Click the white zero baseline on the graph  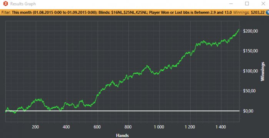[122, 111]
